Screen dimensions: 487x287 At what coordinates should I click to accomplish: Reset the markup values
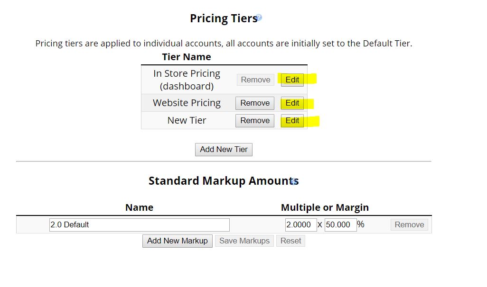290,241
